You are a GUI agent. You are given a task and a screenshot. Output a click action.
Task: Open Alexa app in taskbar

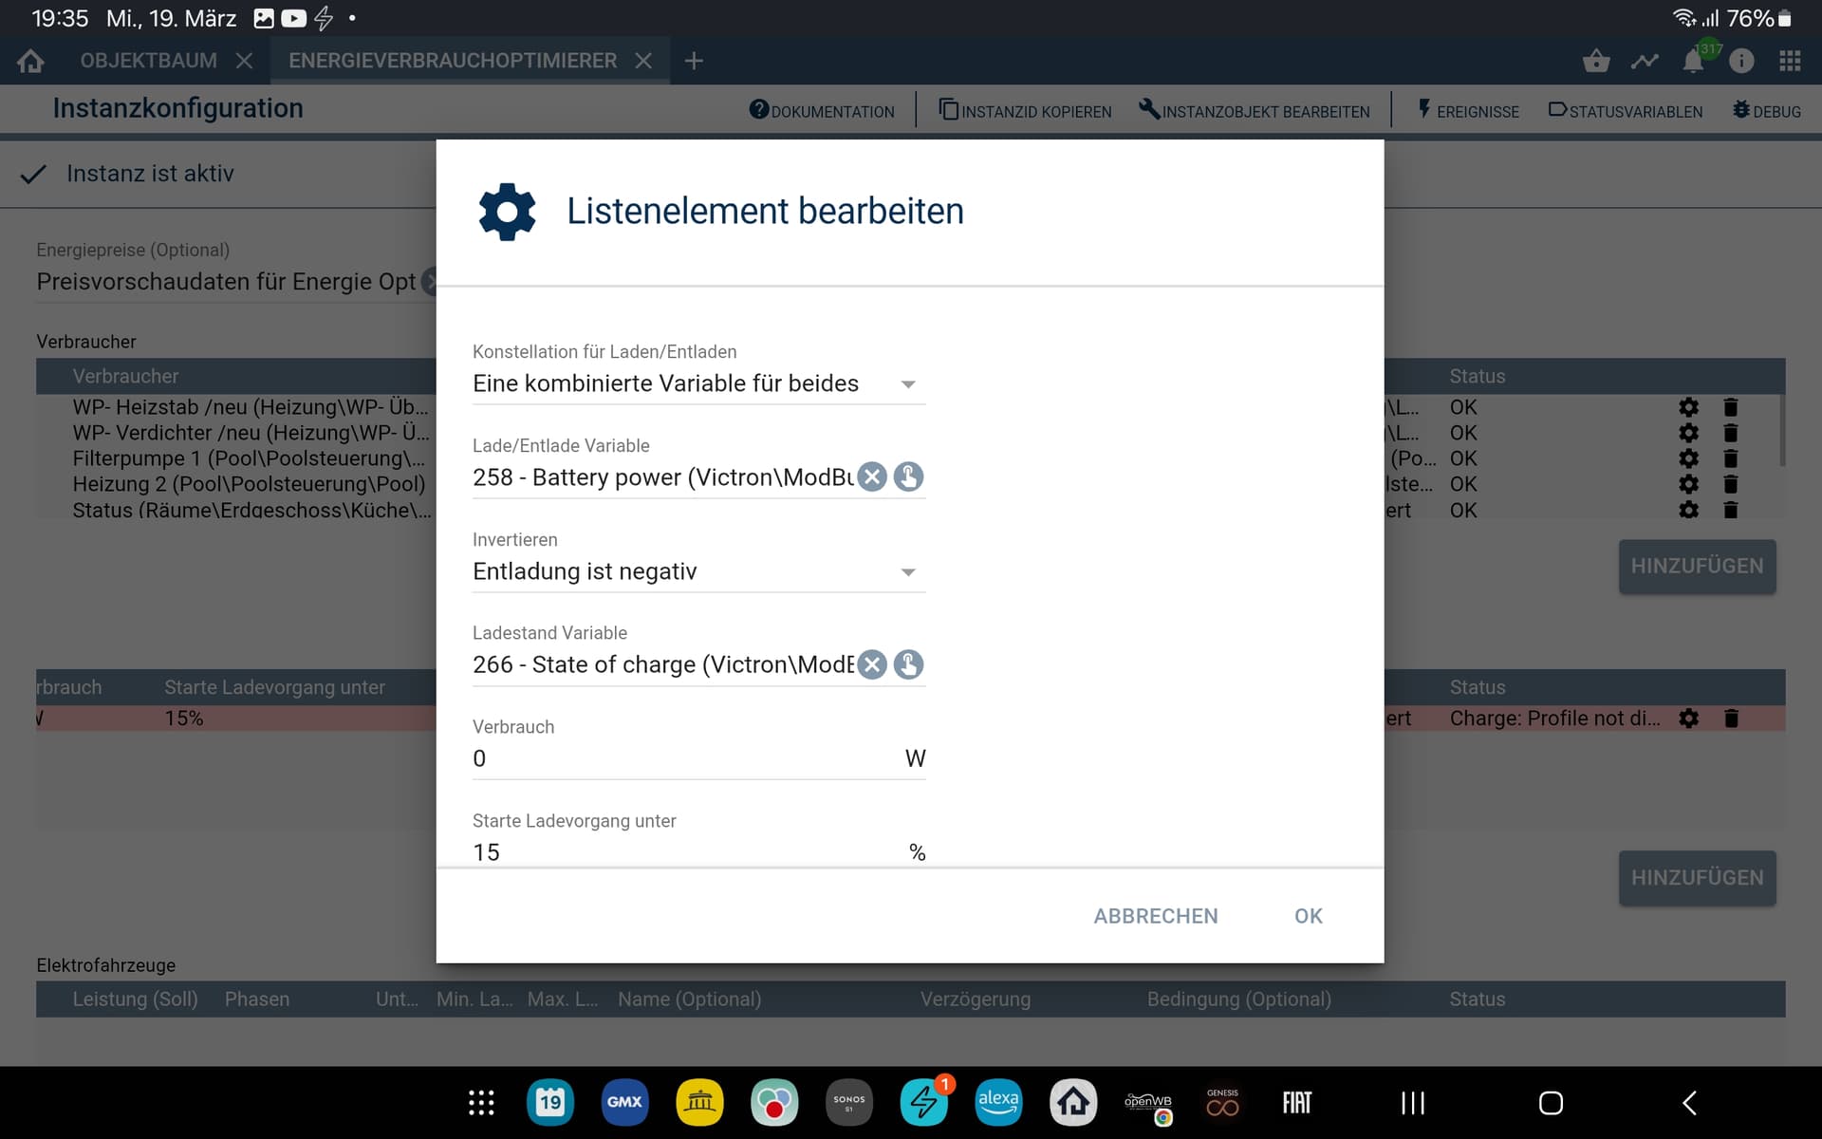(x=998, y=1102)
